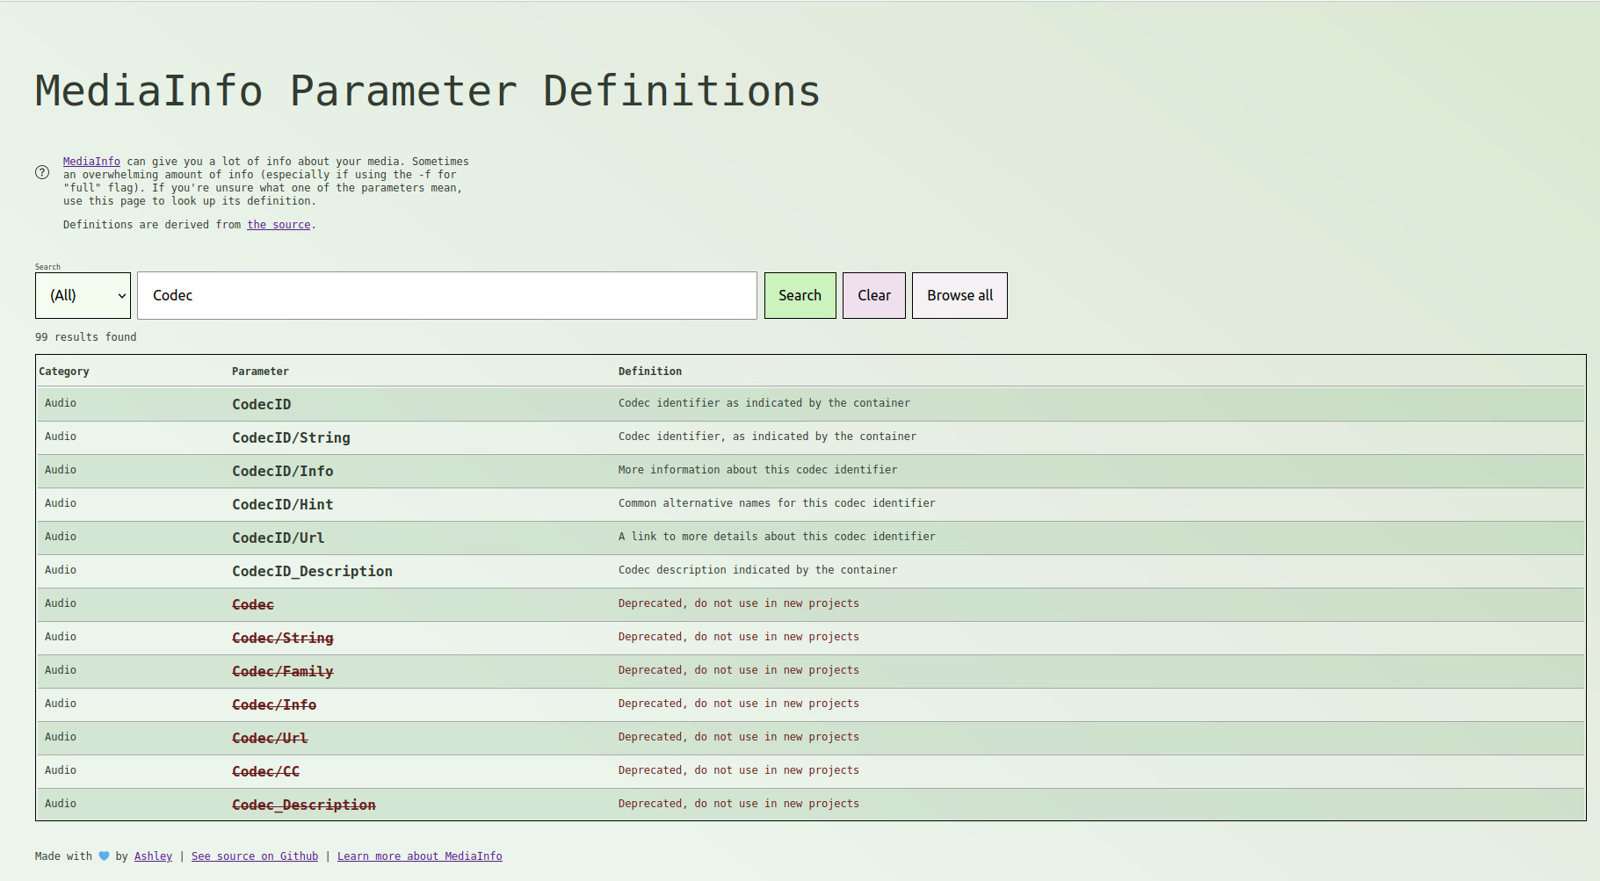1600x881 pixels.
Task: Click the Clear button
Action: point(874,295)
